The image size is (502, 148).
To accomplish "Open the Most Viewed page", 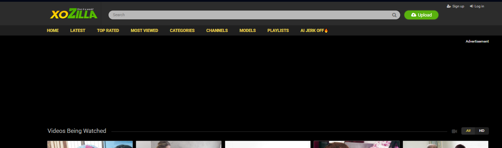I will tap(144, 31).
